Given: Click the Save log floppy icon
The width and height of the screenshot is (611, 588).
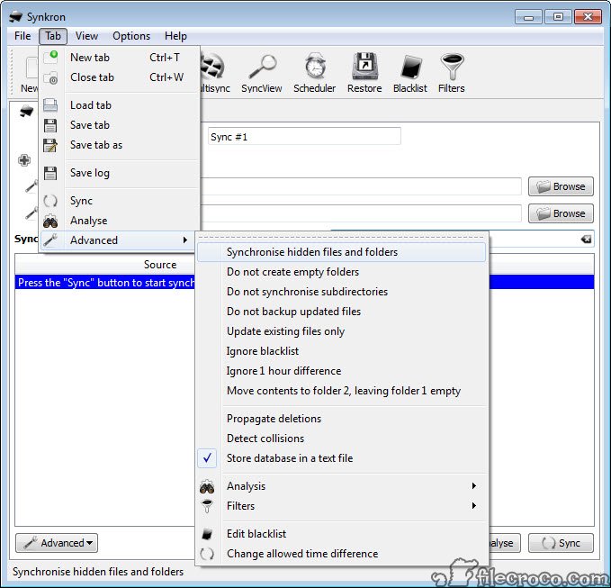Looking at the screenshot, I should click(50, 173).
